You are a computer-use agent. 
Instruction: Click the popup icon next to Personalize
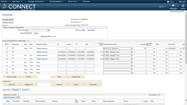[159, 95]
